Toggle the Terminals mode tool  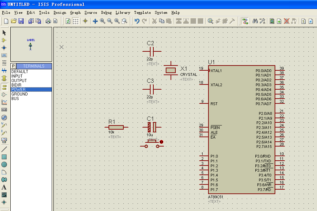click(4, 87)
